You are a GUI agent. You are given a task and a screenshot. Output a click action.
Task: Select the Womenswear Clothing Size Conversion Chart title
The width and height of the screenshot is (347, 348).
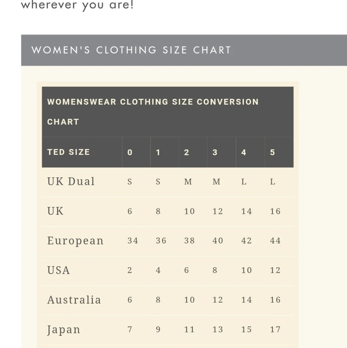pos(153,111)
